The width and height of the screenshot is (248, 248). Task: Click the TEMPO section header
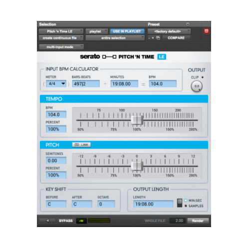(x=124, y=99)
